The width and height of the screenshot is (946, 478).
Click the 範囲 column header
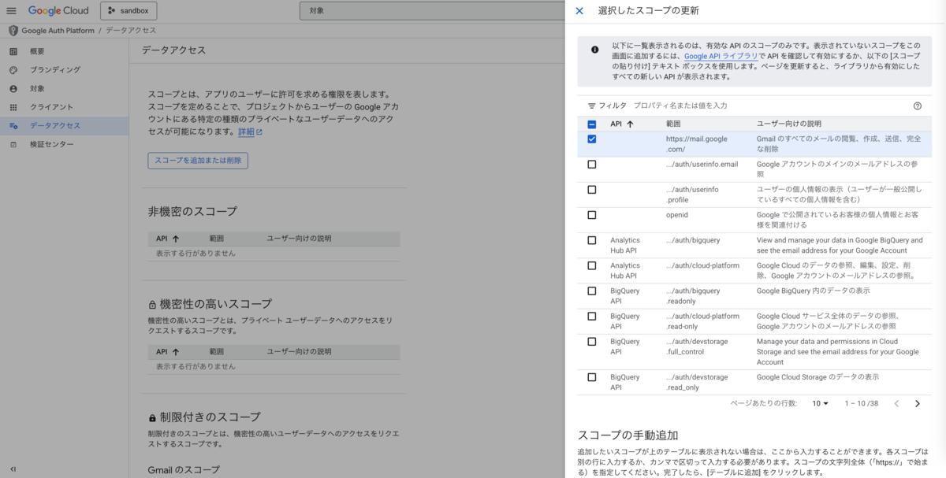click(672, 124)
